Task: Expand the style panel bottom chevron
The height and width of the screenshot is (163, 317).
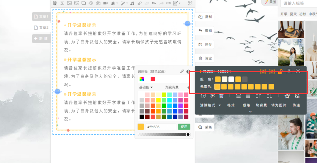Action: pos(250,111)
